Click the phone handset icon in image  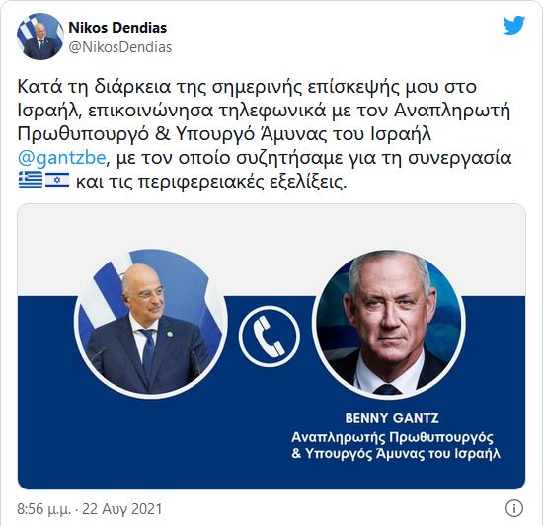pyautogui.click(x=270, y=336)
